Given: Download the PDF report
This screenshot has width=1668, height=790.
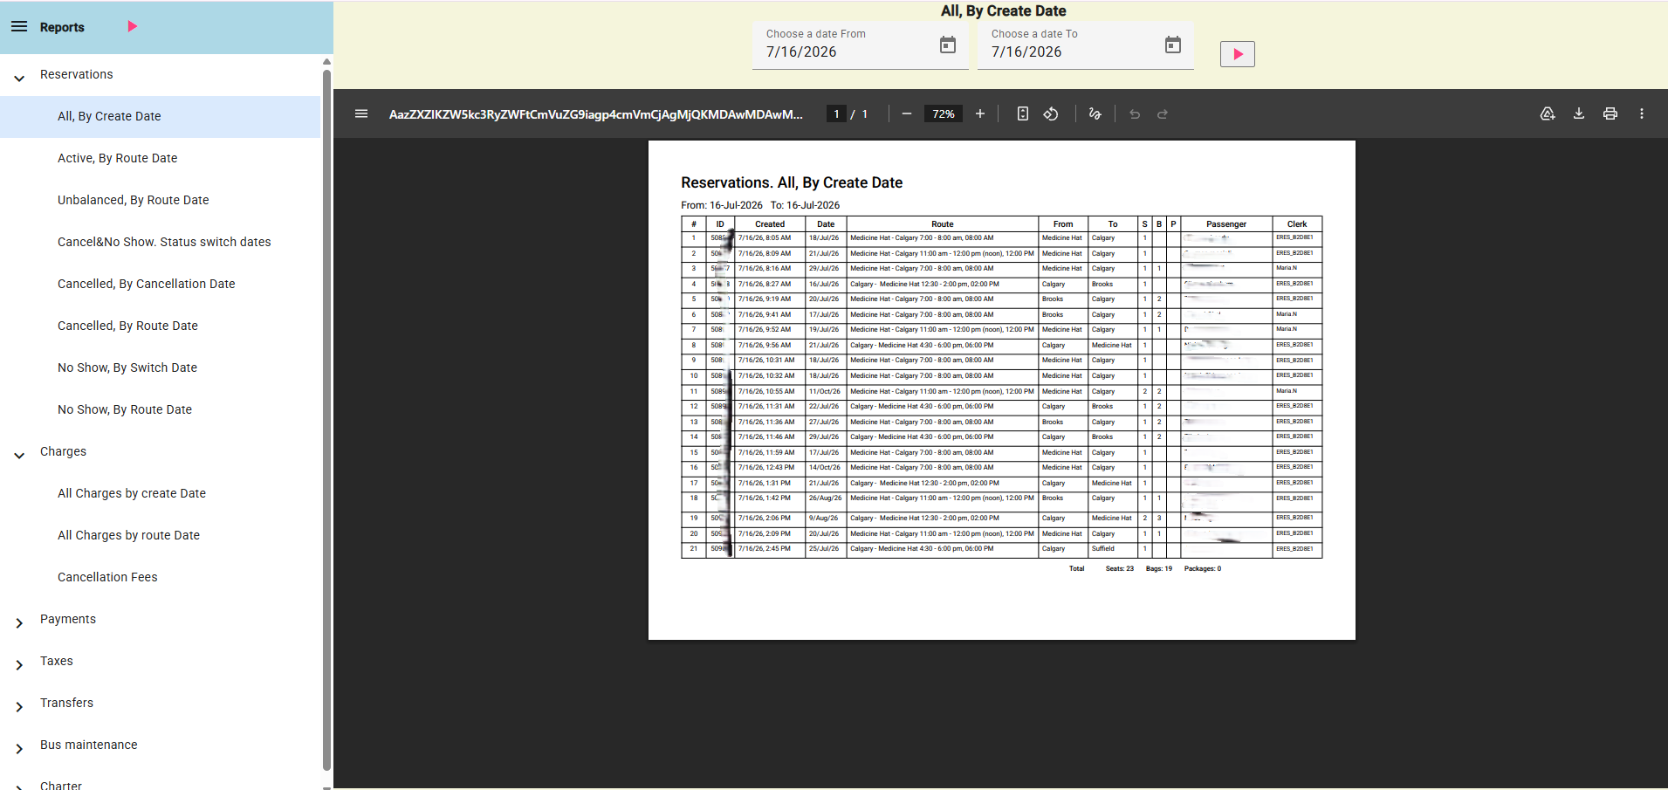Looking at the screenshot, I should pyautogui.click(x=1579, y=113).
